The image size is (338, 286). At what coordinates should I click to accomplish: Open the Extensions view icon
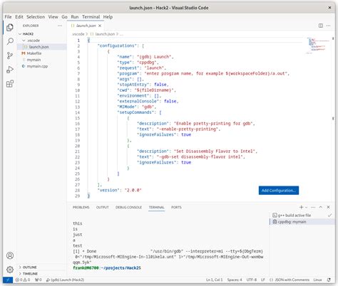coord(10,84)
